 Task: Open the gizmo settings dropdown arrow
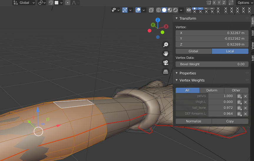(130, 10)
